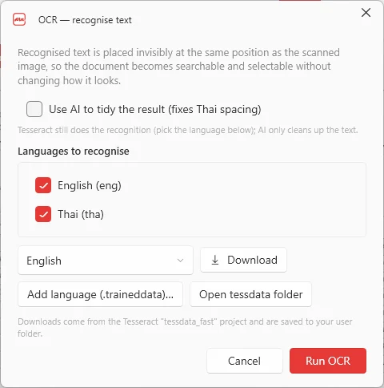Open the tessdata folder

coord(250,294)
